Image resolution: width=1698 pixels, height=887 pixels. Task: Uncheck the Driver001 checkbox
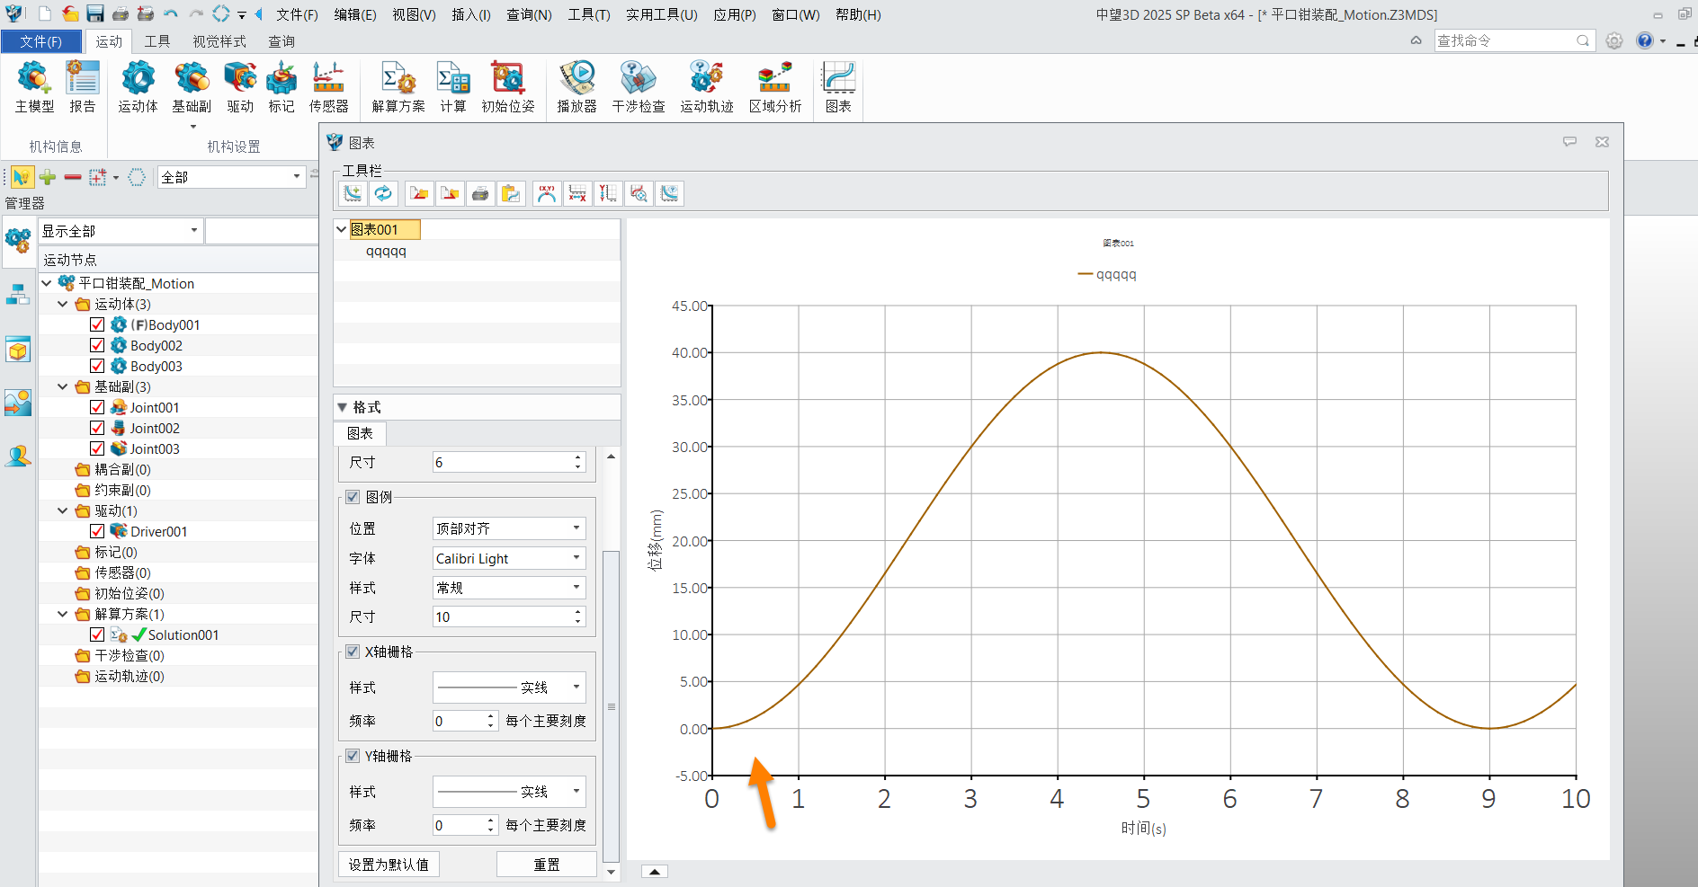click(x=97, y=531)
